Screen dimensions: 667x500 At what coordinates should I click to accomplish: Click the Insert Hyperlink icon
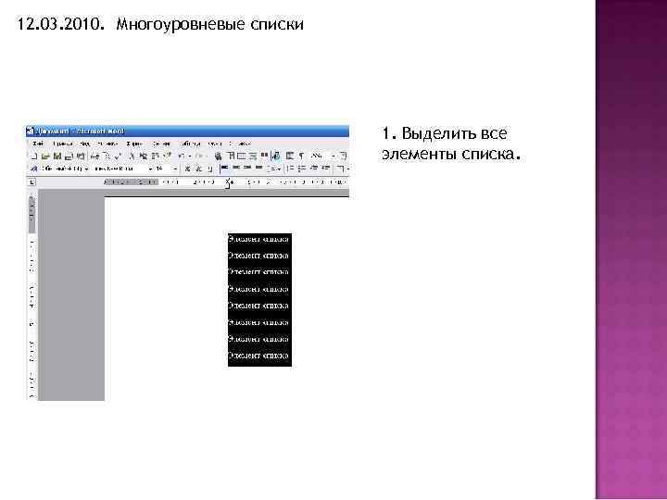pyautogui.click(x=219, y=156)
